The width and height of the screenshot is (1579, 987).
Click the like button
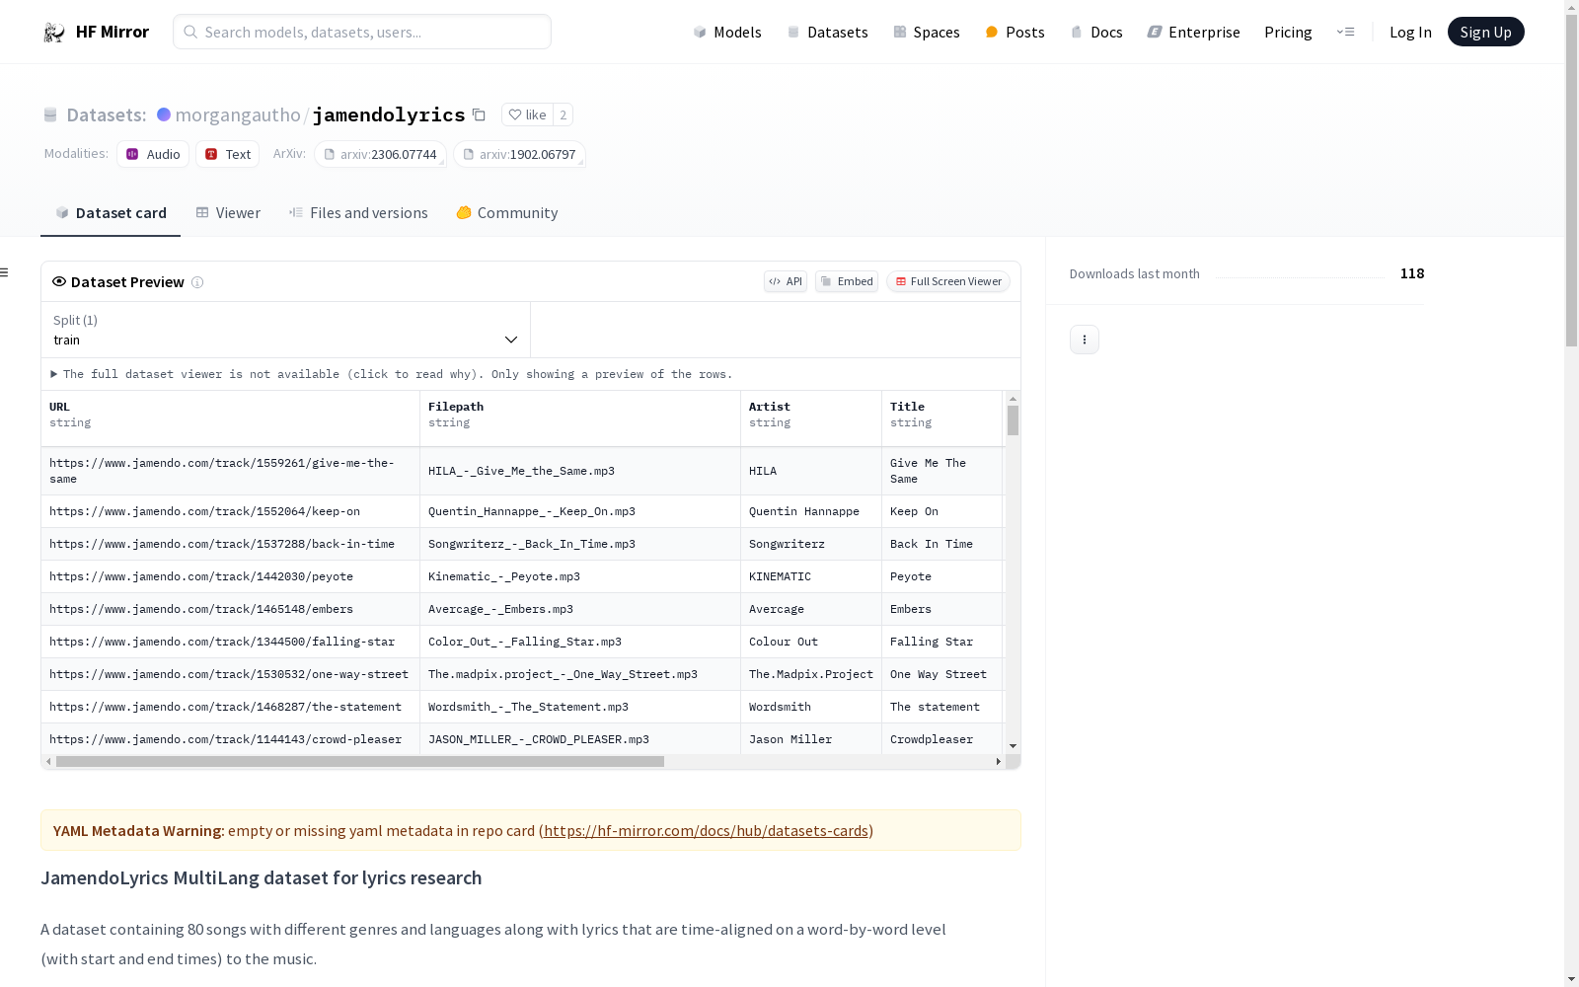click(527, 114)
